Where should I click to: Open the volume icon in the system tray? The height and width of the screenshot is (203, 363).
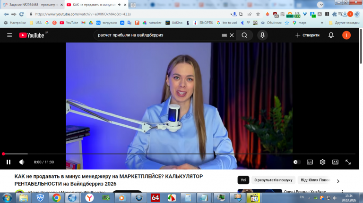coord(335,198)
